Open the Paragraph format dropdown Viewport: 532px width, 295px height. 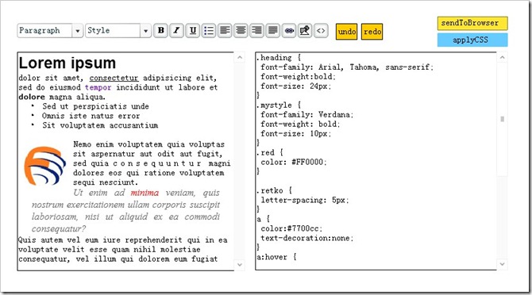click(x=77, y=31)
